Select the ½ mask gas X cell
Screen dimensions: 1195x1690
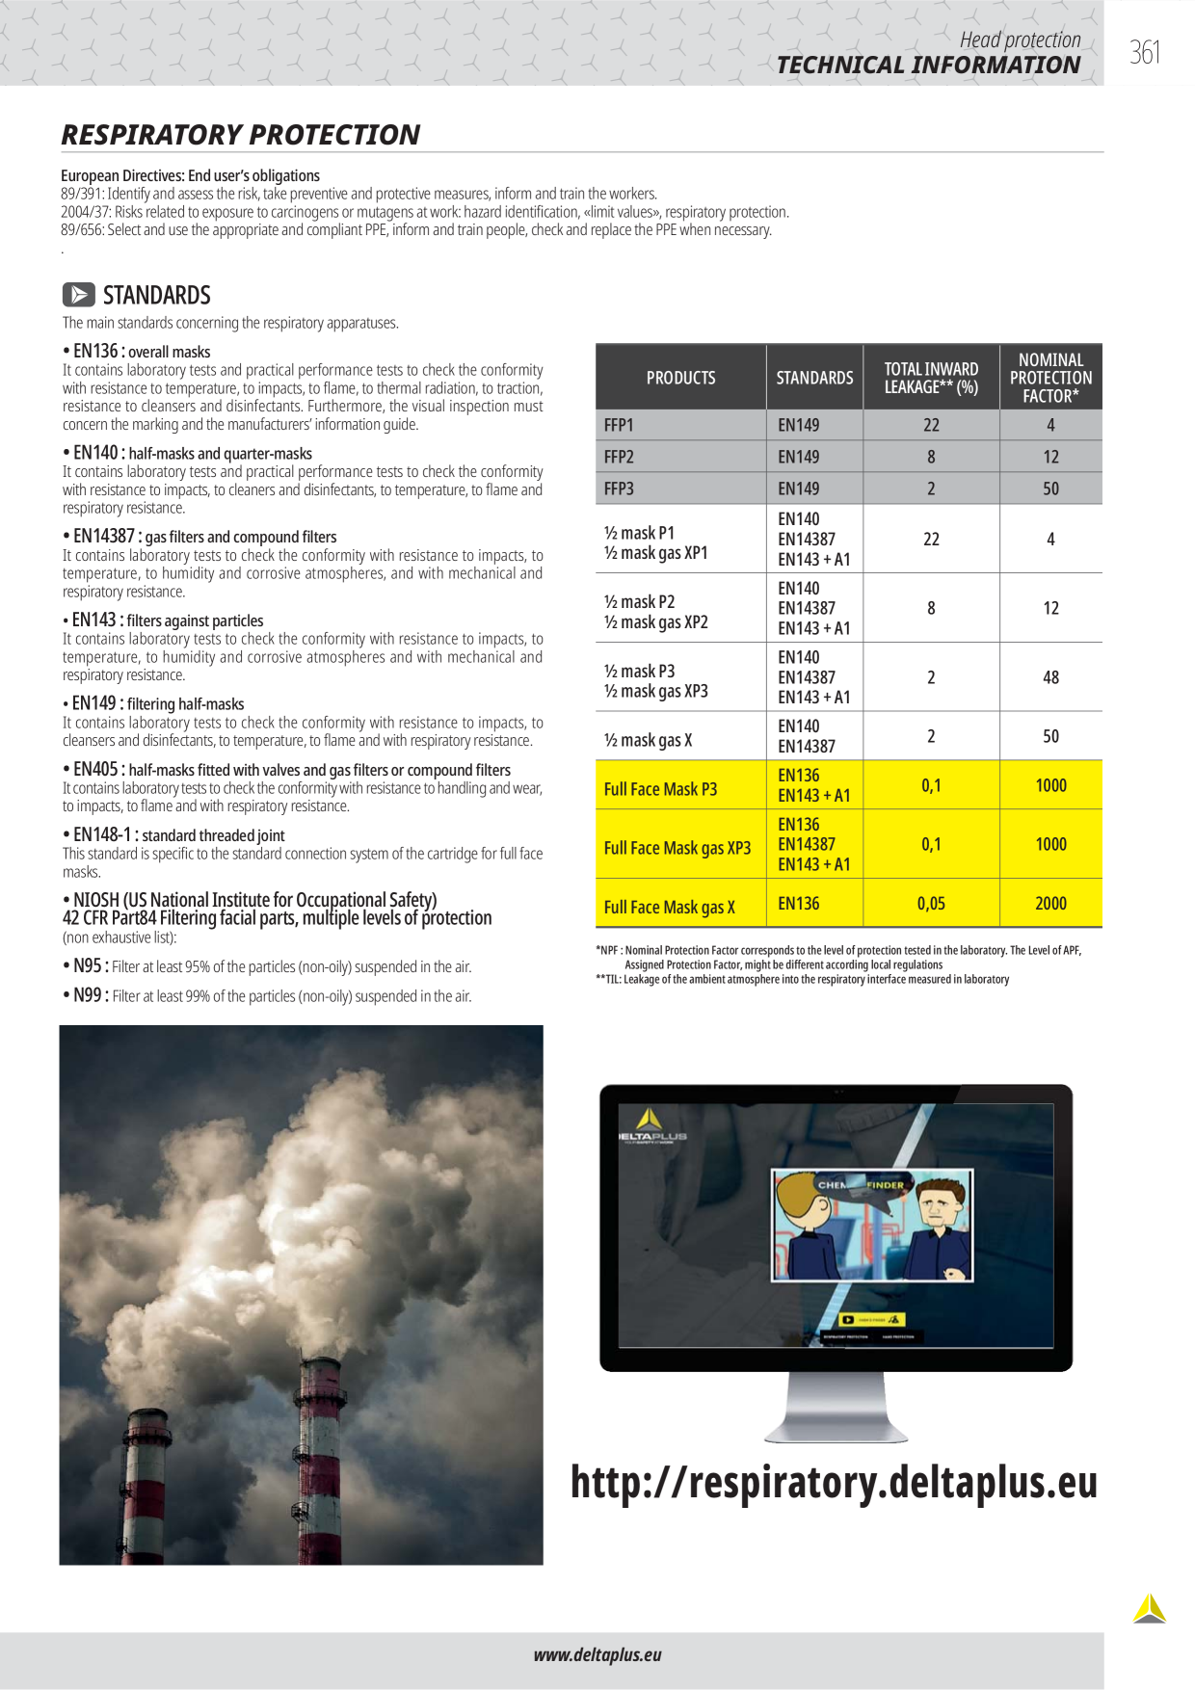(x=681, y=737)
